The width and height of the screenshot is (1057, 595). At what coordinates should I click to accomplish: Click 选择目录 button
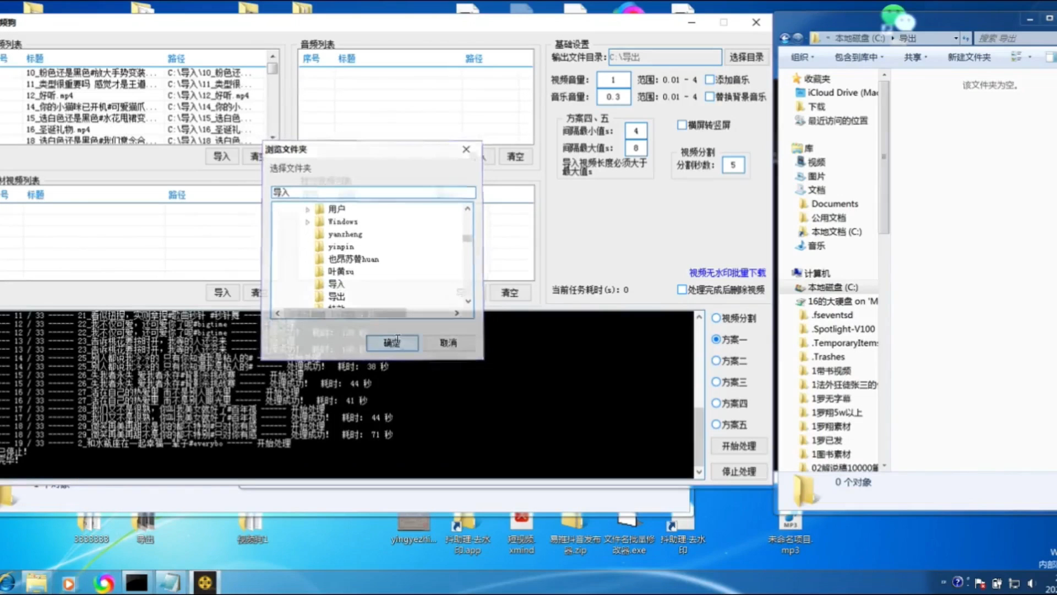click(x=746, y=57)
